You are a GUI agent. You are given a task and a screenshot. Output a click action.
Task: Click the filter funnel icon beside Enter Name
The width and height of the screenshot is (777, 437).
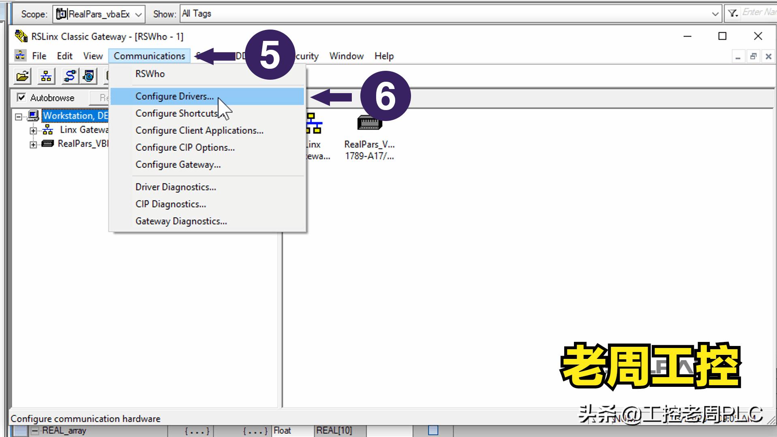732,13
